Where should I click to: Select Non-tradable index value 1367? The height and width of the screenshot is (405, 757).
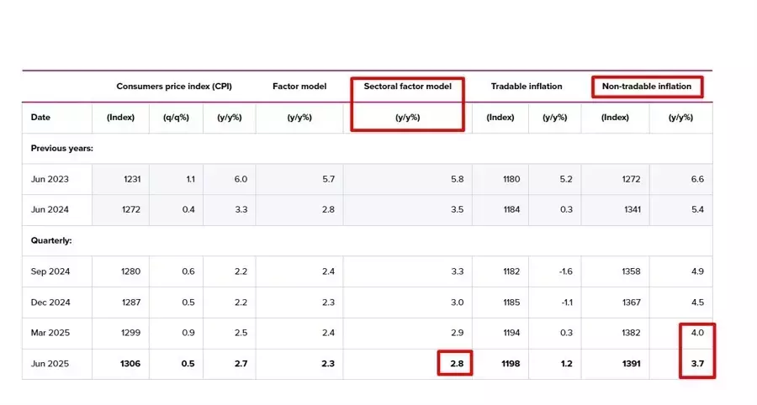click(x=631, y=302)
